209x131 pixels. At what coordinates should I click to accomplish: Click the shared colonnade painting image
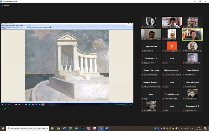67,65
